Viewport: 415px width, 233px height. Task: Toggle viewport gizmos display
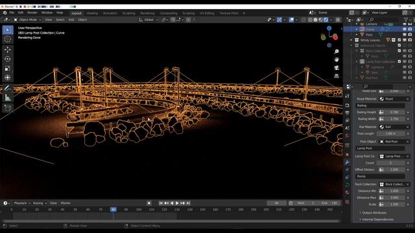coord(279,20)
